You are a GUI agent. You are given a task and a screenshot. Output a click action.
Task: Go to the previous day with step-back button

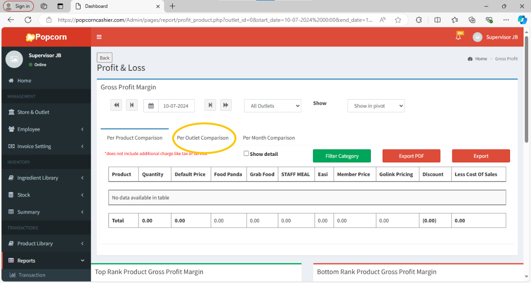[x=132, y=105]
